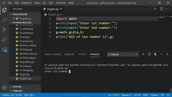
Task: Open notifications bell in status bar
Action: (168, 95)
